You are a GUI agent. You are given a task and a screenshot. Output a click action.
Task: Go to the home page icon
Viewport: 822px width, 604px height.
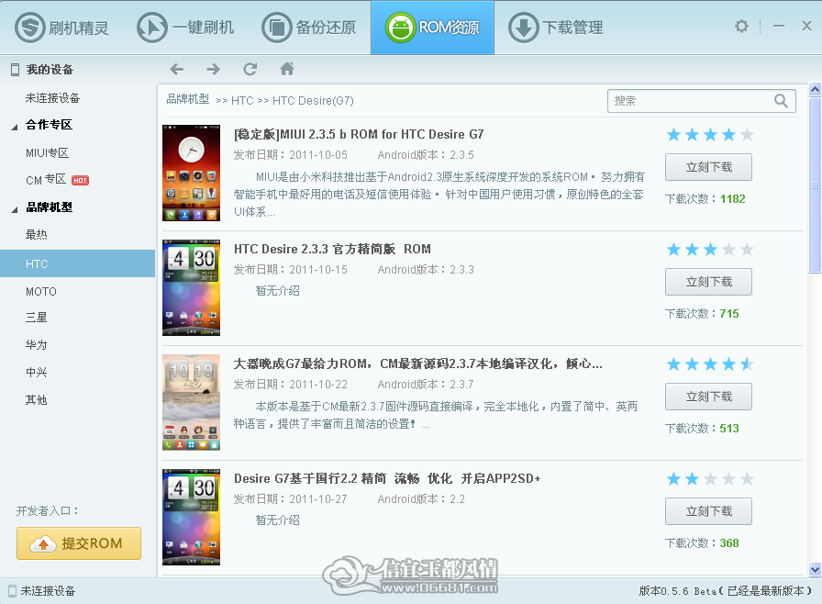287,69
